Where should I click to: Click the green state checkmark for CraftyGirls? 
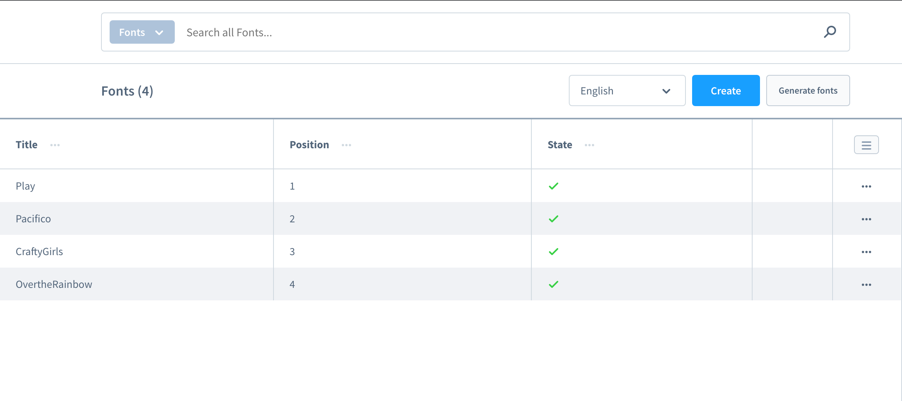(x=554, y=252)
